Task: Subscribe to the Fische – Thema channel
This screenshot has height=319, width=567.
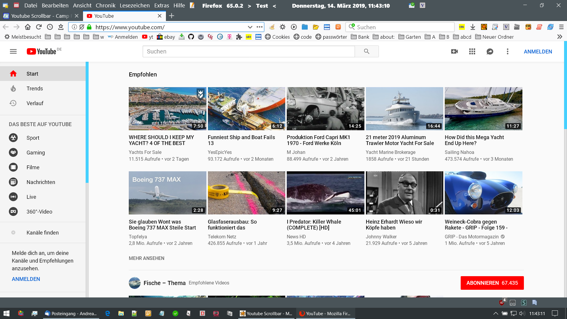Action: click(x=492, y=283)
